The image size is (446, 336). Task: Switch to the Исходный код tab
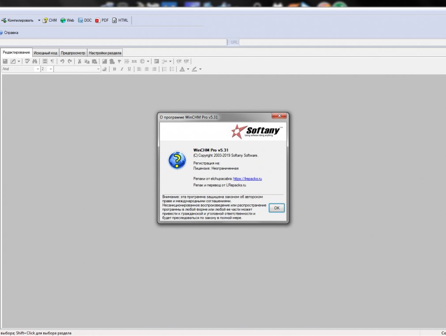click(x=45, y=53)
